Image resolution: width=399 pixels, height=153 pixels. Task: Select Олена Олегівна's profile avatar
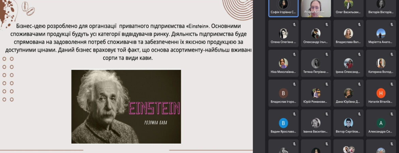[283, 34]
